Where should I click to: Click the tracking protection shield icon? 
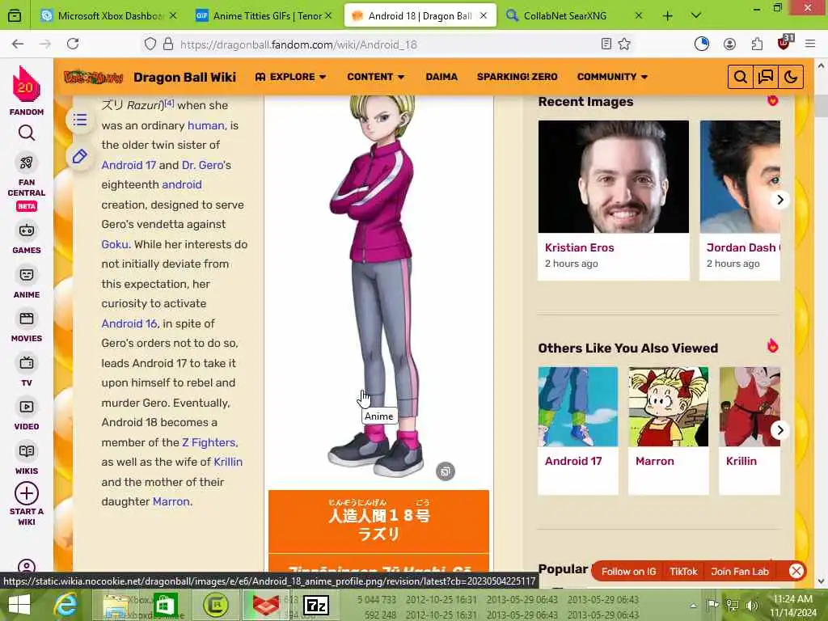150,44
